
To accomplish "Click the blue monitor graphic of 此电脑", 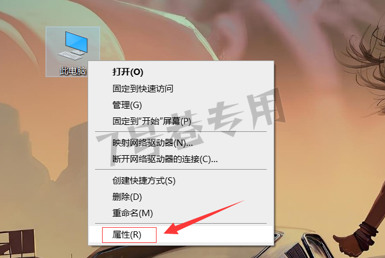I will point(77,42).
